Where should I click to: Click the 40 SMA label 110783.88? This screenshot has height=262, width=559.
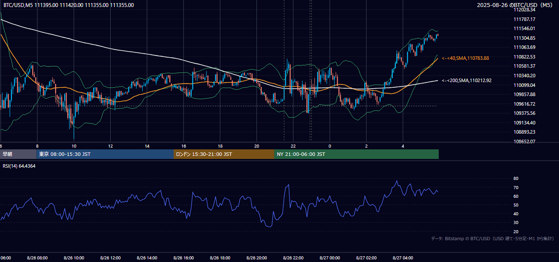click(x=465, y=58)
